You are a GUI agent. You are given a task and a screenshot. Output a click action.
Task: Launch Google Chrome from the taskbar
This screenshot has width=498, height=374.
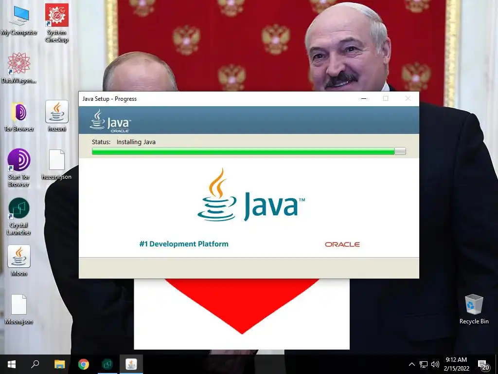point(84,364)
